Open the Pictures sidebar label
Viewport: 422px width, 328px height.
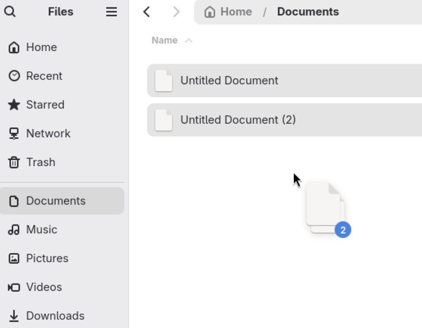[x=47, y=258]
